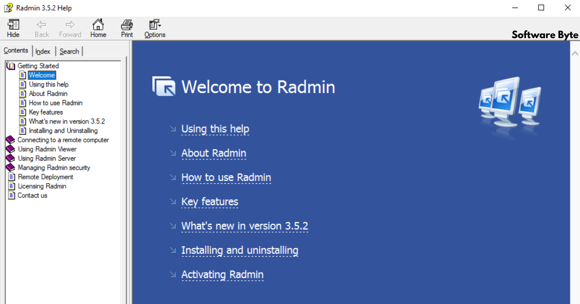The image size is (580, 304).
Task: Click the Print printer icon
Action: pos(127,28)
